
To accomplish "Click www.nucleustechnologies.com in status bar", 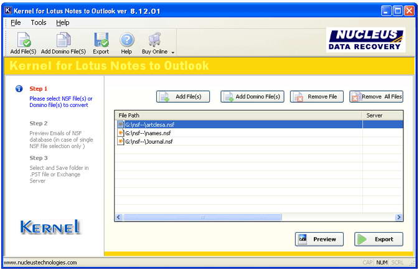I will [x=40, y=263].
